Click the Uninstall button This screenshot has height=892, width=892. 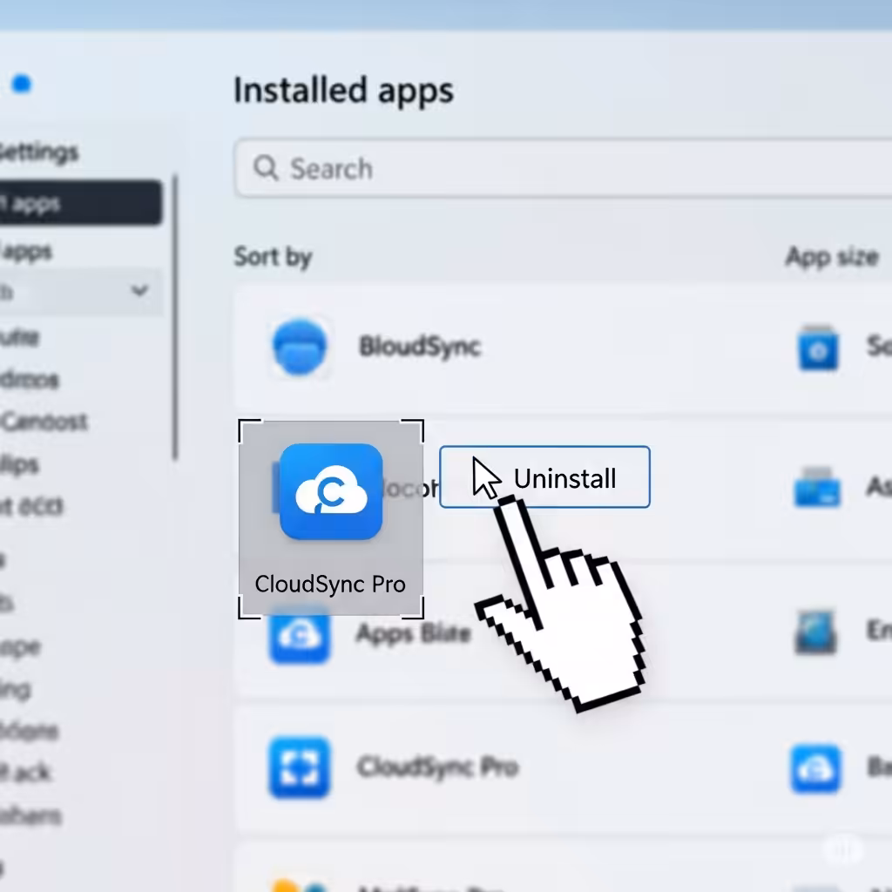tap(544, 476)
